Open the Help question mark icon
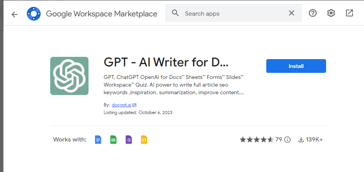 click(312, 13)
